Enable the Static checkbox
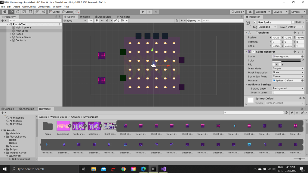This screenshot has height=173, width=308. (293, 22)
